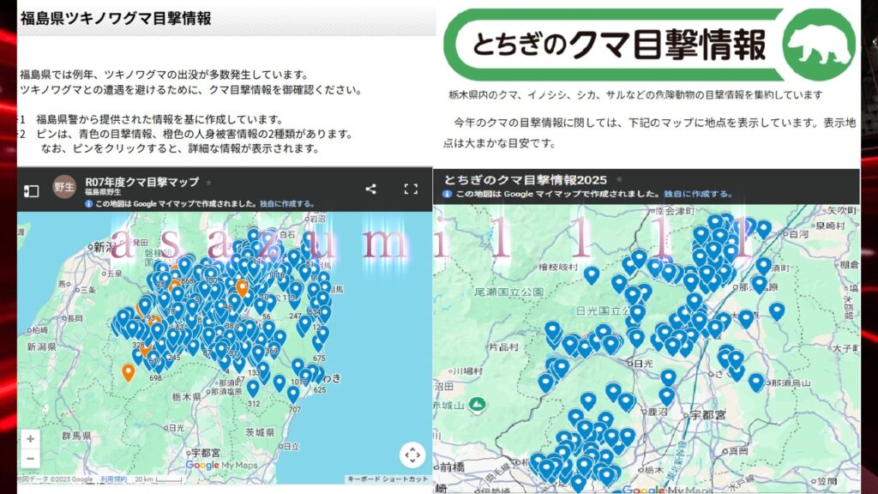878x494 pixels.
Task: Click the 独自に作成する link on Tochigi map
Action: point(692,195)
